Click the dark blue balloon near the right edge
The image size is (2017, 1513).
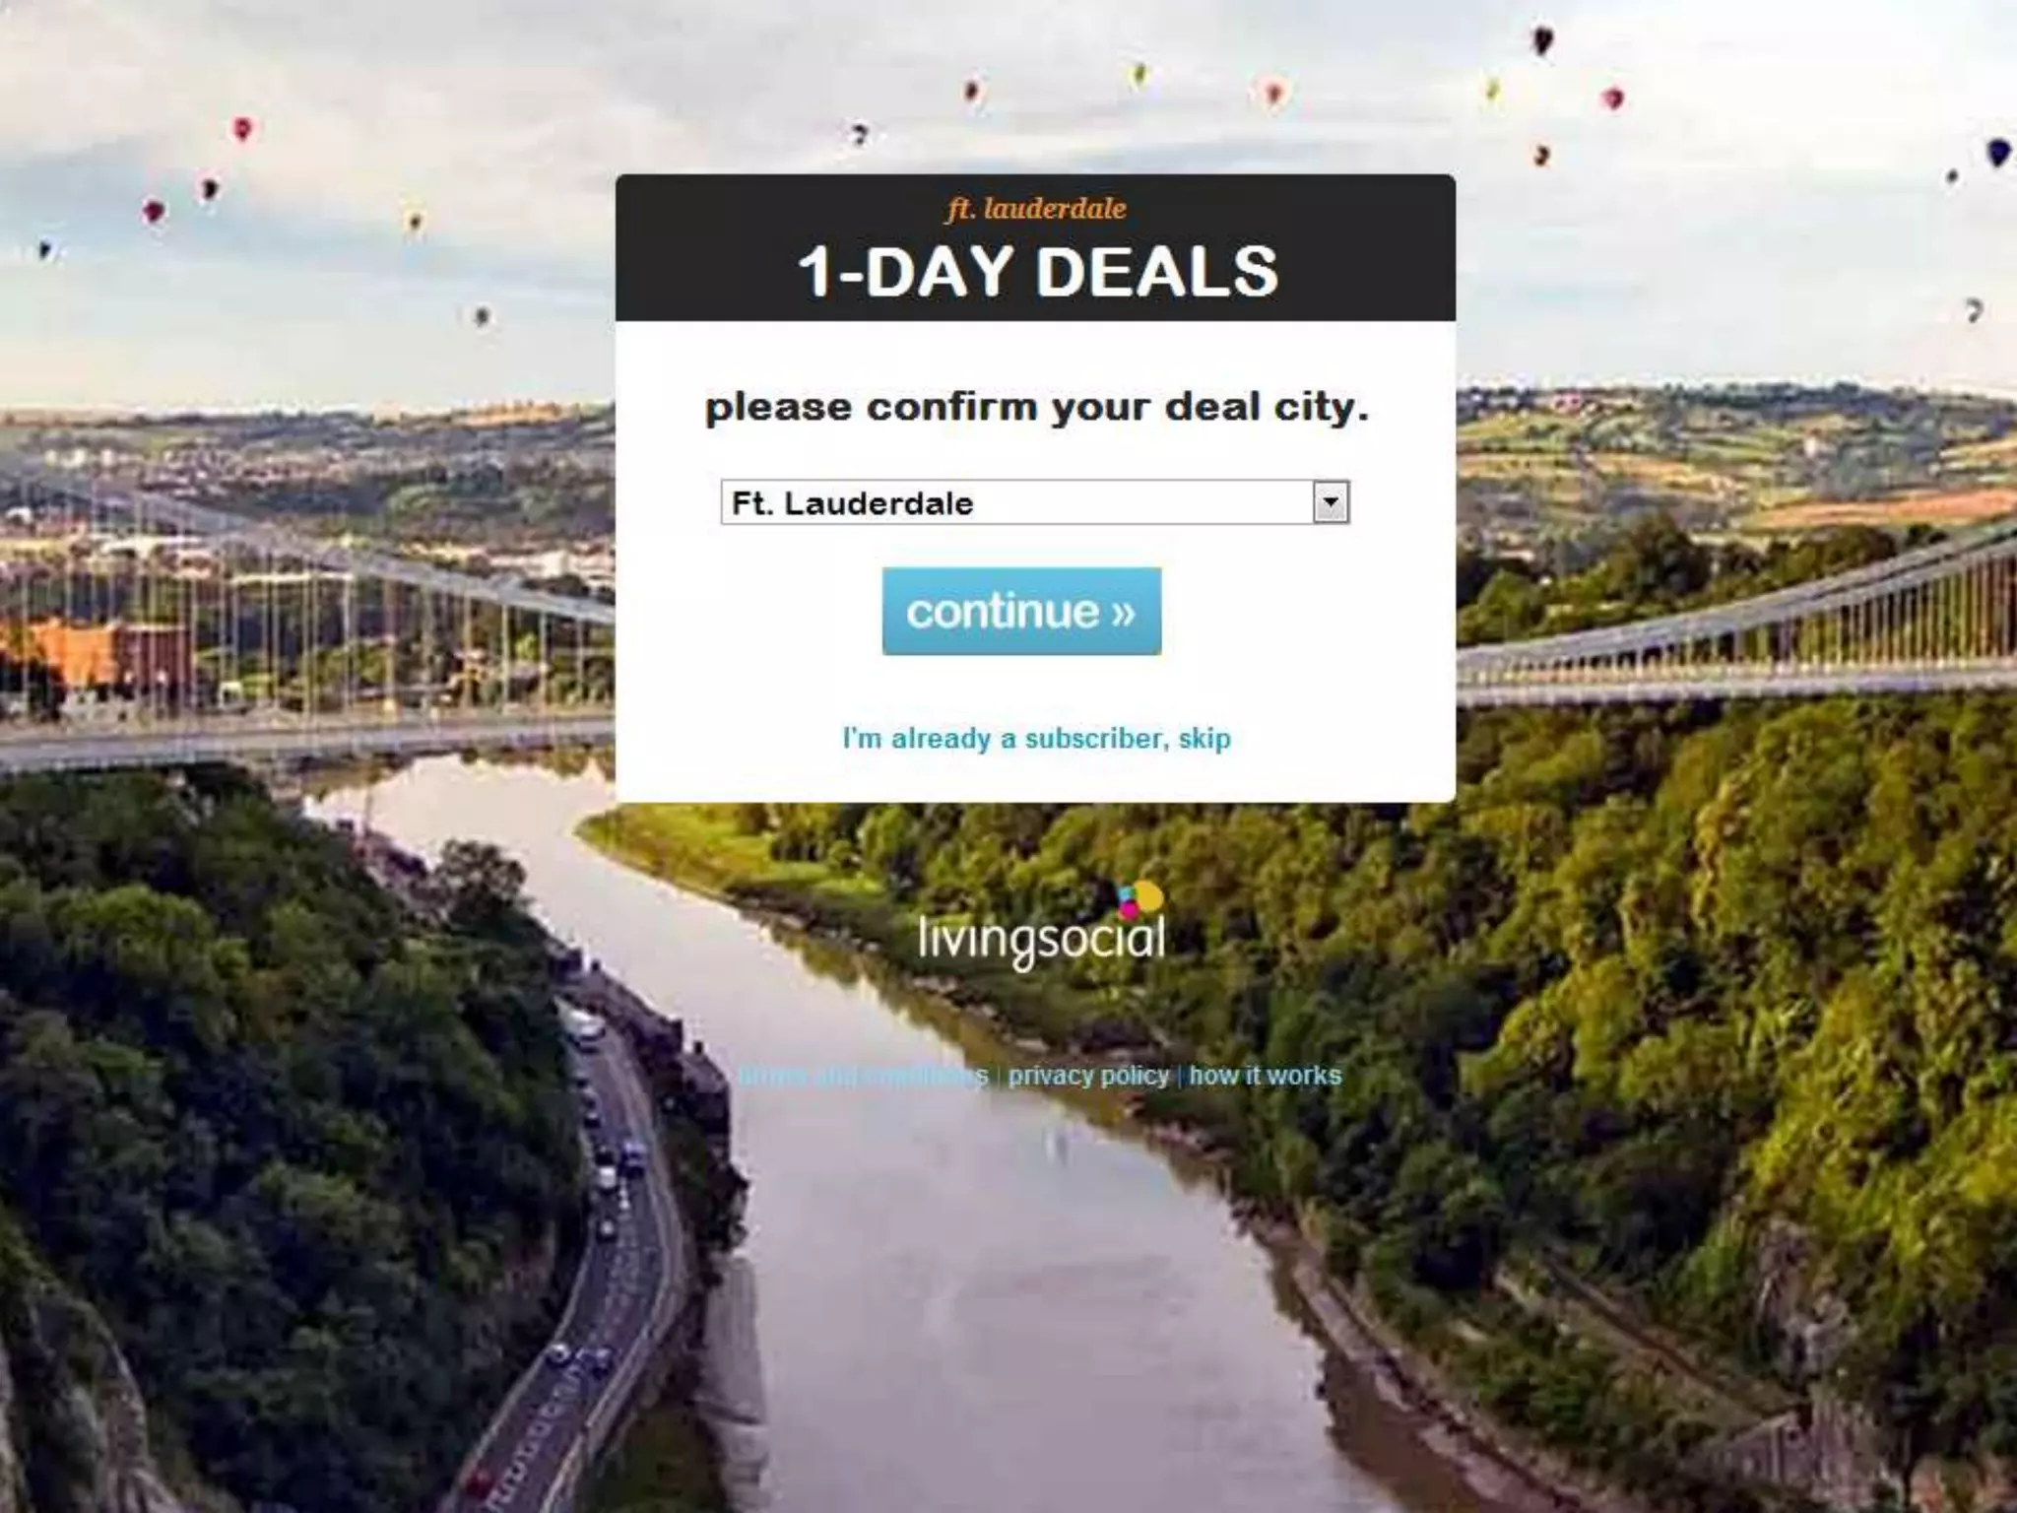1998,153
